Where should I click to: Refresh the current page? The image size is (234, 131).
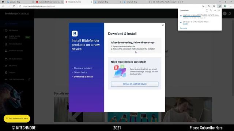point(14,6)
